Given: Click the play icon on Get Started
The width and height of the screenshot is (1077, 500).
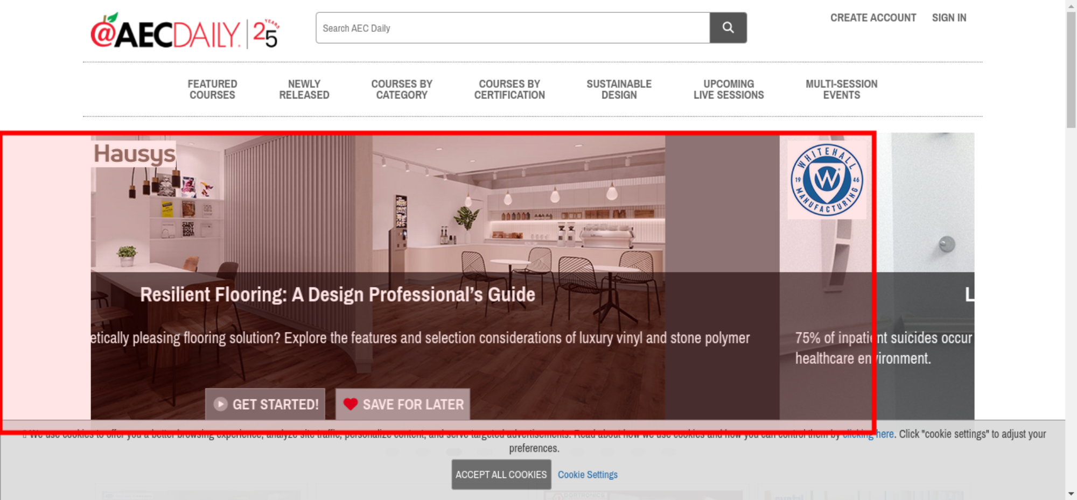Looking at the screenshot, I should click(x=220, y=404).
